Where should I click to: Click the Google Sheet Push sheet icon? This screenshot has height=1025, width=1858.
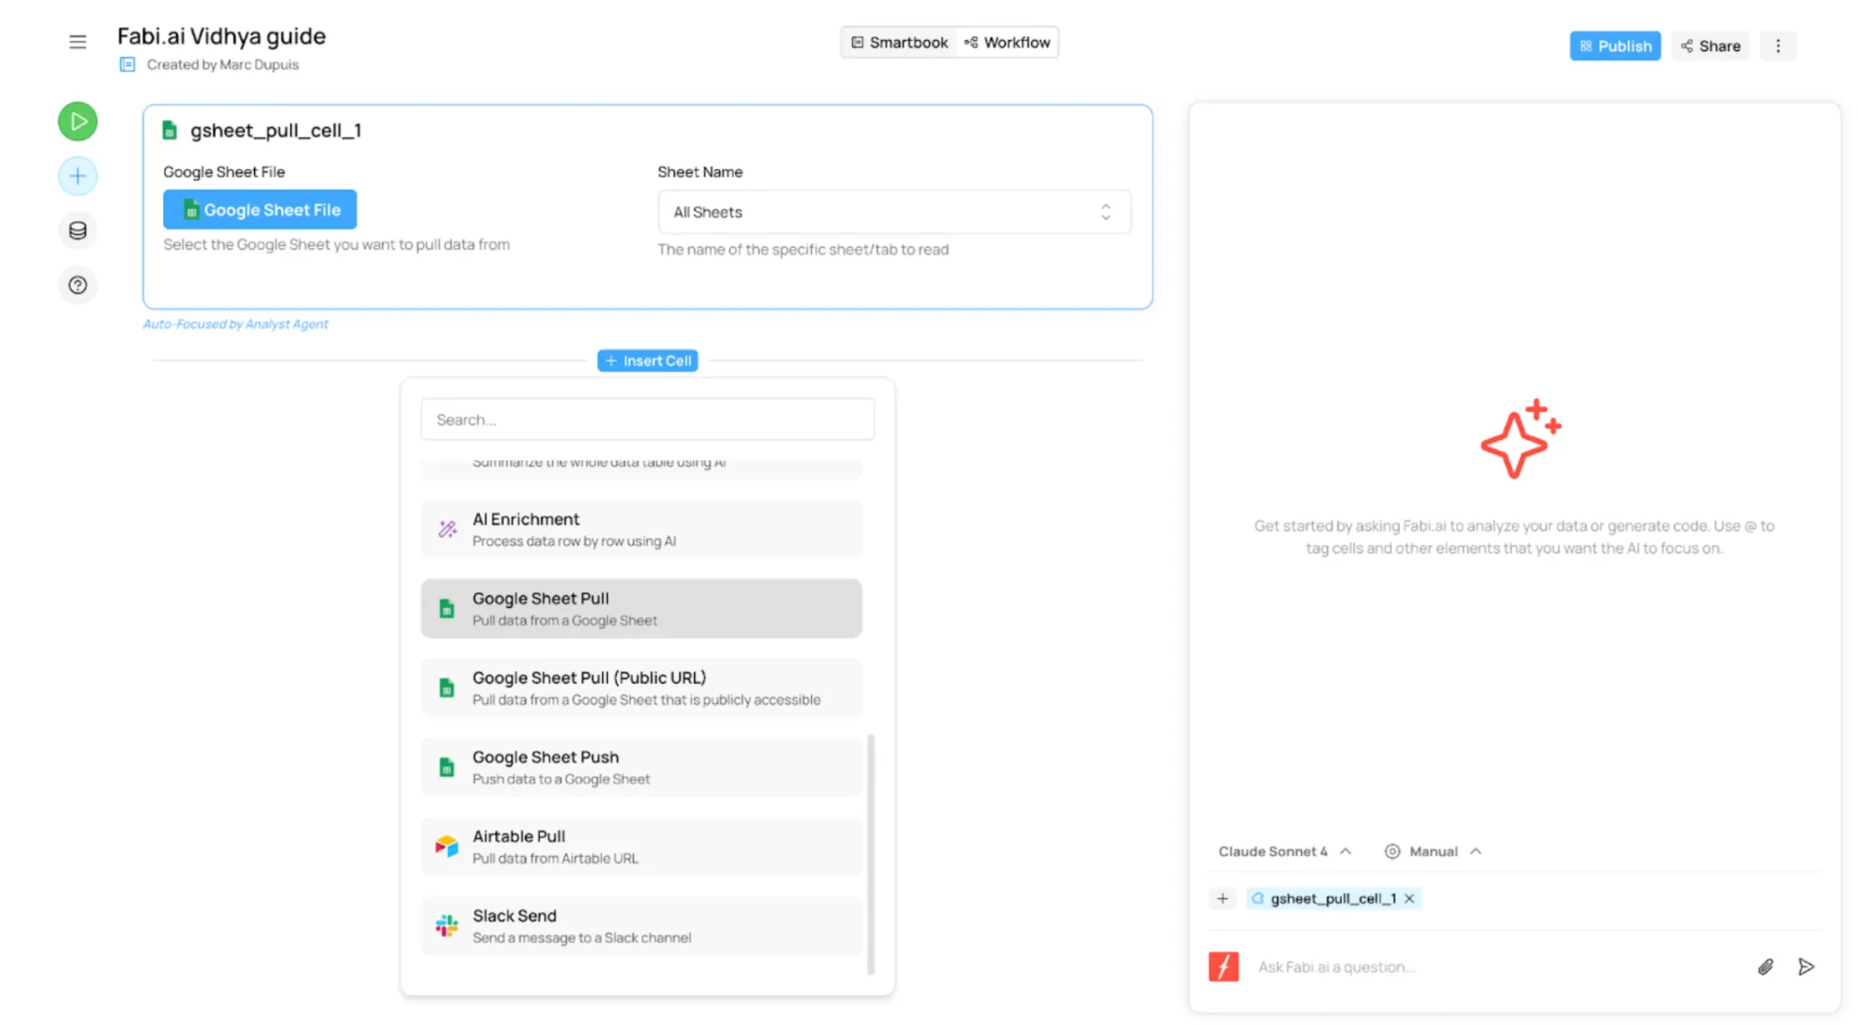[x=447, y=767]
